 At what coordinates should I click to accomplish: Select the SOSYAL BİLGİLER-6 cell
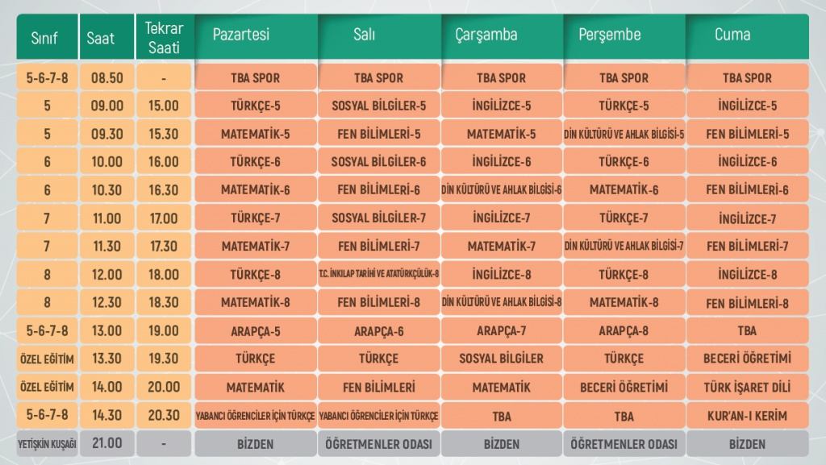(379, 162)
